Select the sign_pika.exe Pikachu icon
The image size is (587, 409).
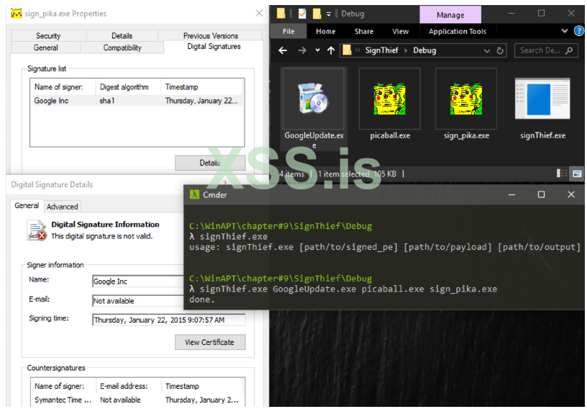click(466, 99)
